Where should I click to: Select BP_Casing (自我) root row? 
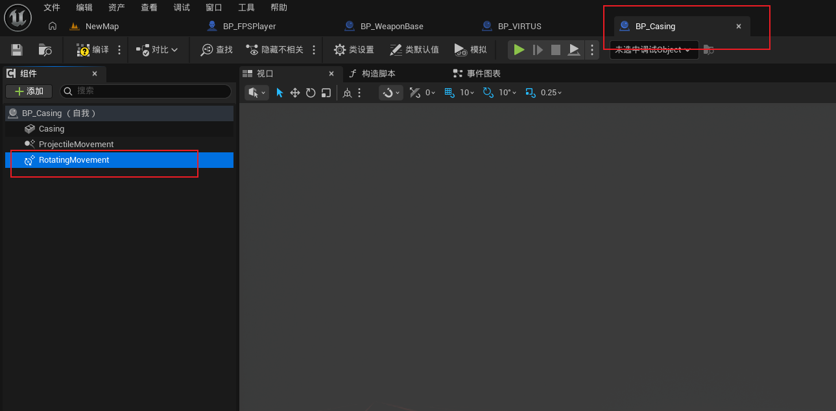tap(119, 113)
